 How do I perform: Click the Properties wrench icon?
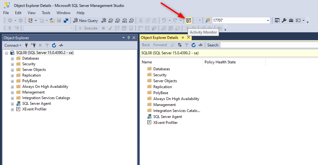(284, 20)
